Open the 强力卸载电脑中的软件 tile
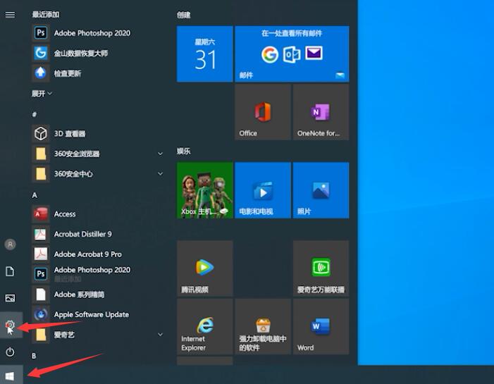494x384 pixels. pos(263,327)
